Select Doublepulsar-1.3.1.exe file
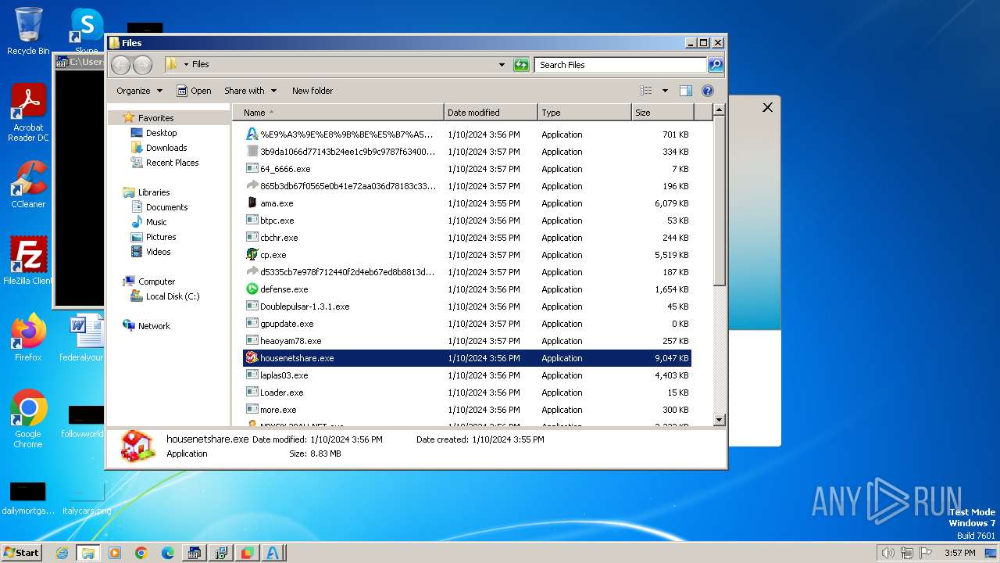 (467, 307)
